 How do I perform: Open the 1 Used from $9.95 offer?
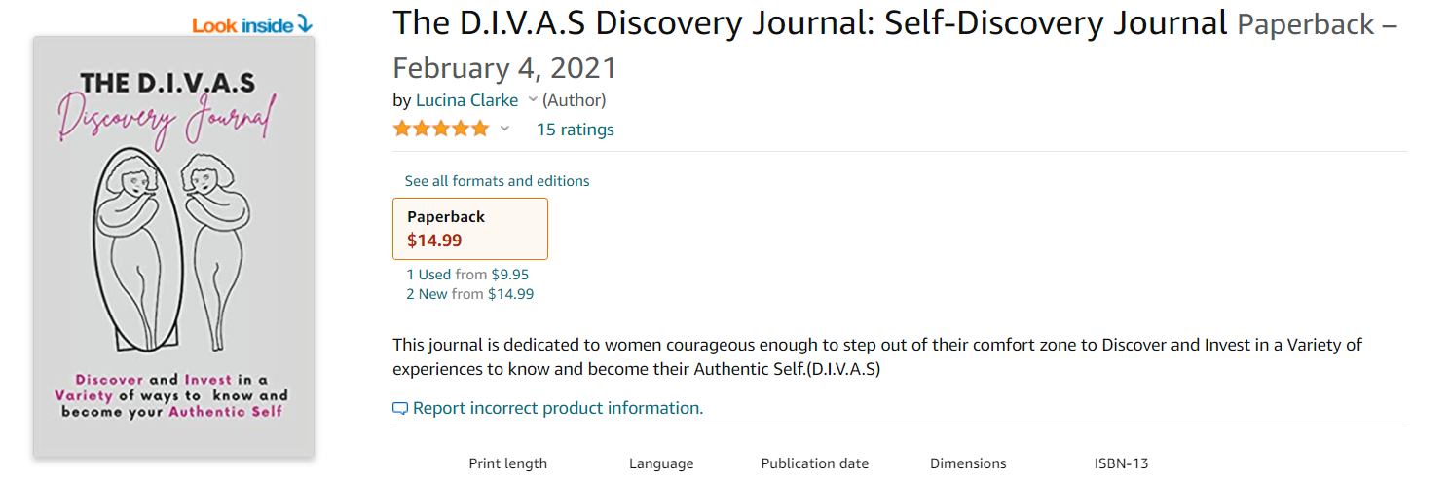click(467, 275)
